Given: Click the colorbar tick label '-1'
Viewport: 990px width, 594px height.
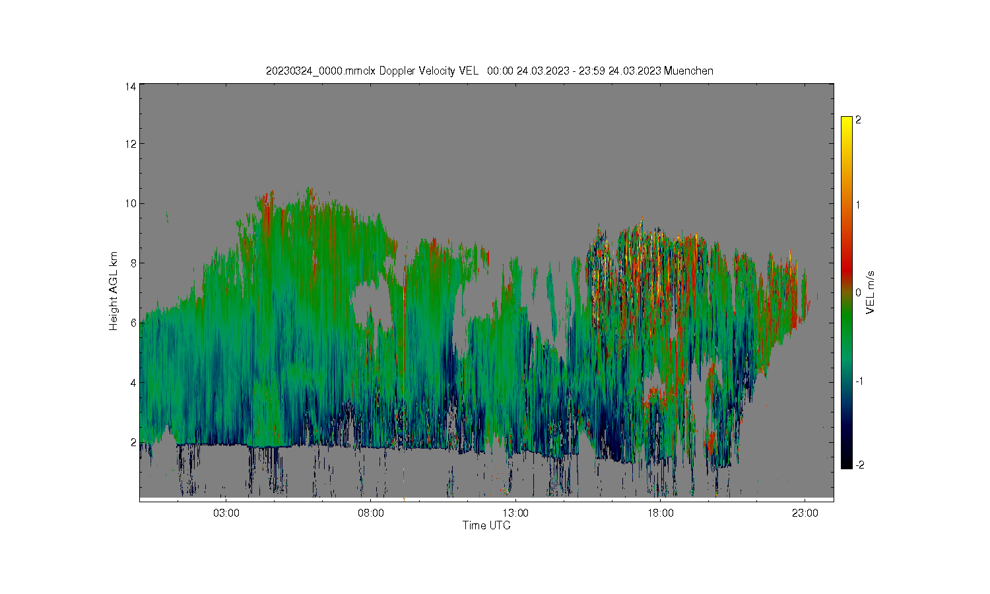Looking at the screenshot, I should [859, 381].
